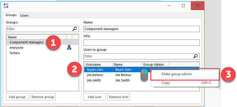237x107 pixels.
Task: Click the Remove user button
Action: 119,97
